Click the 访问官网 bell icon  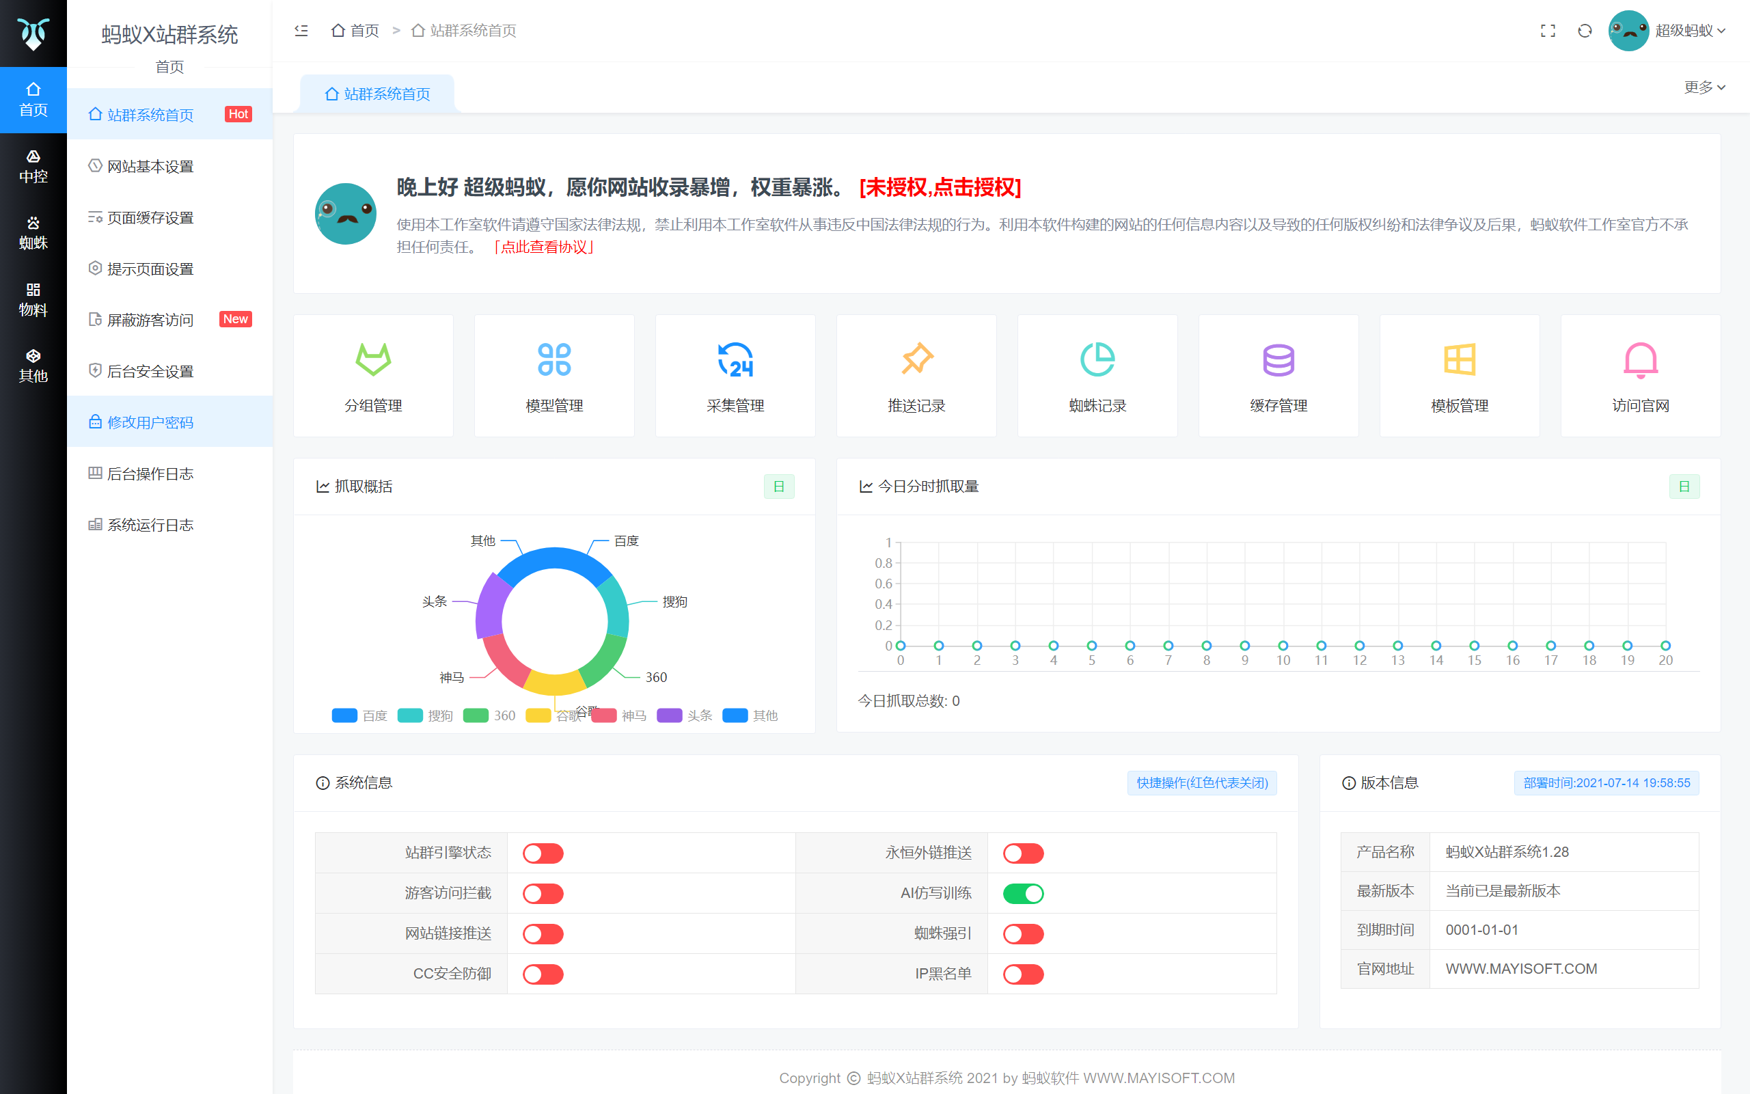click(x=1640, y=359)
